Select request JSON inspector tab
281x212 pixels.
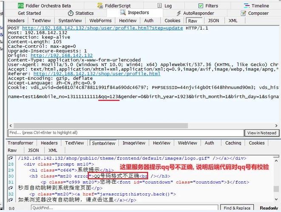click(213, 20)
